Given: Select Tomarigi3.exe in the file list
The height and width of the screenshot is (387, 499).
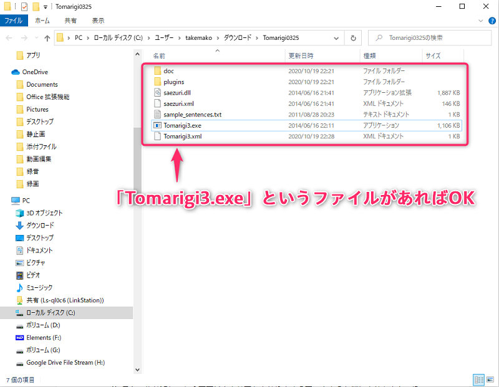Looking at the screenshot, I should (x=183, y=126).
